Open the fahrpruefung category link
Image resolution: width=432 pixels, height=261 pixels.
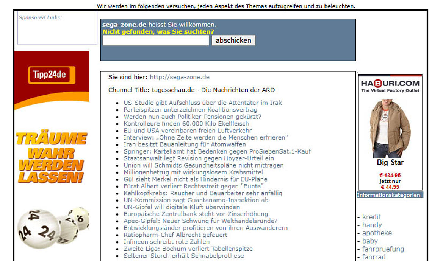[x=381, y=249]
